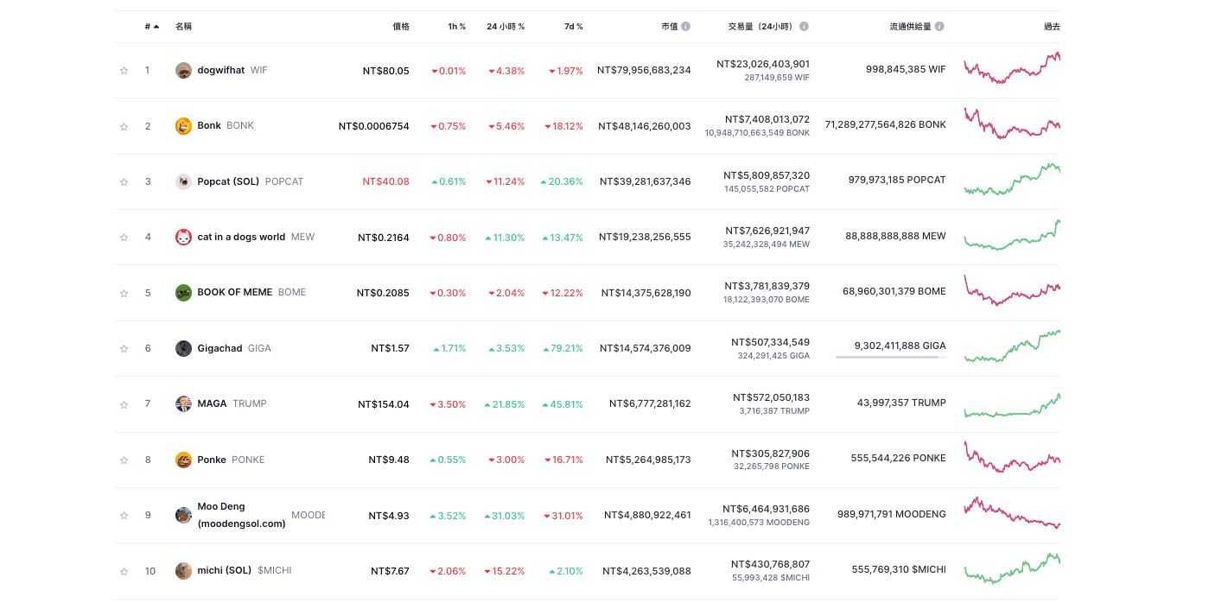The height and width of the screenshot is (603, 1209).
Task: Star dogwifhat to add to watchlist
Action: click(x=124, y=71)
